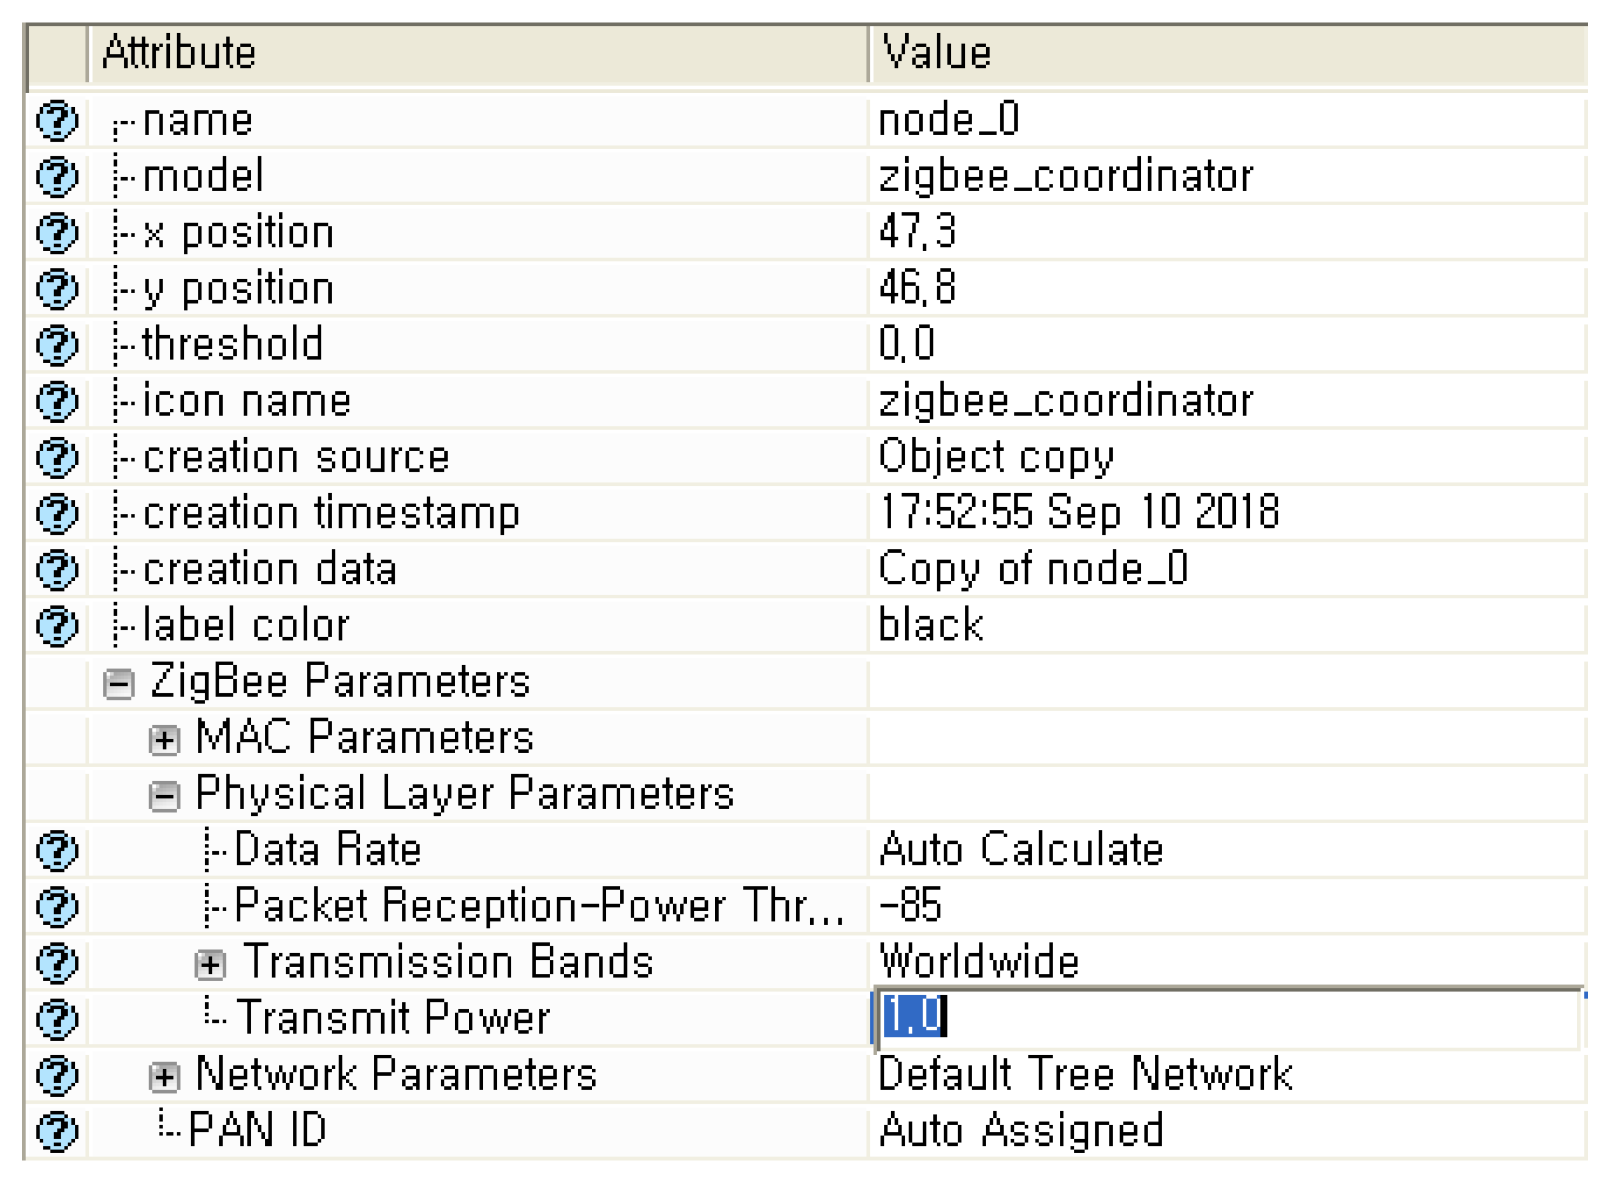Open help for Data Rate attribute
Viewport: 1612px width, 1183px height.
57,851
